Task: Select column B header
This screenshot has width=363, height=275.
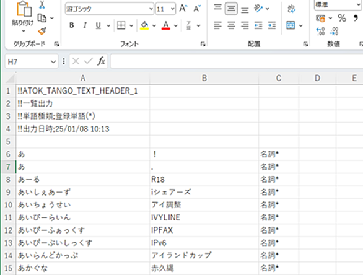Action: coord(204,78)
